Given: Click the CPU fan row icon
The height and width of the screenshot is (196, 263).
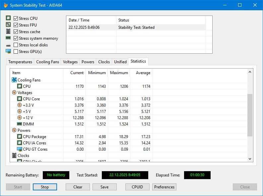Looking at the screenshot, I should [x=20, y=86].
